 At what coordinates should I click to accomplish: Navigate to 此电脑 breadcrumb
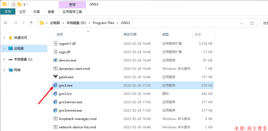55,23
